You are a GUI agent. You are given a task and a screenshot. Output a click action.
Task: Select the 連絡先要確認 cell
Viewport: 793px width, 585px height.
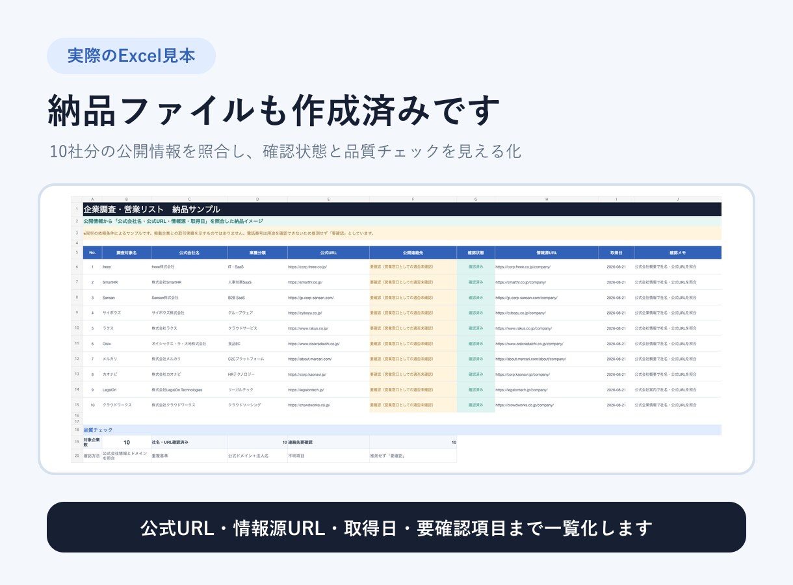[328, 442]
